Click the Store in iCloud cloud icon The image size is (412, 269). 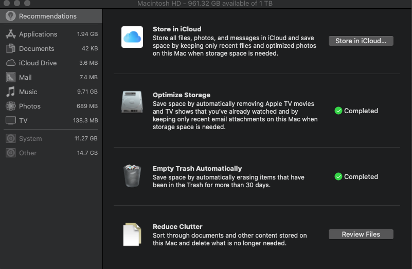[132, 37]
